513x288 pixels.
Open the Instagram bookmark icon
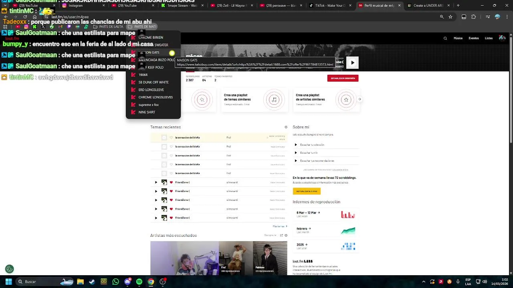[x=26, y=27]
